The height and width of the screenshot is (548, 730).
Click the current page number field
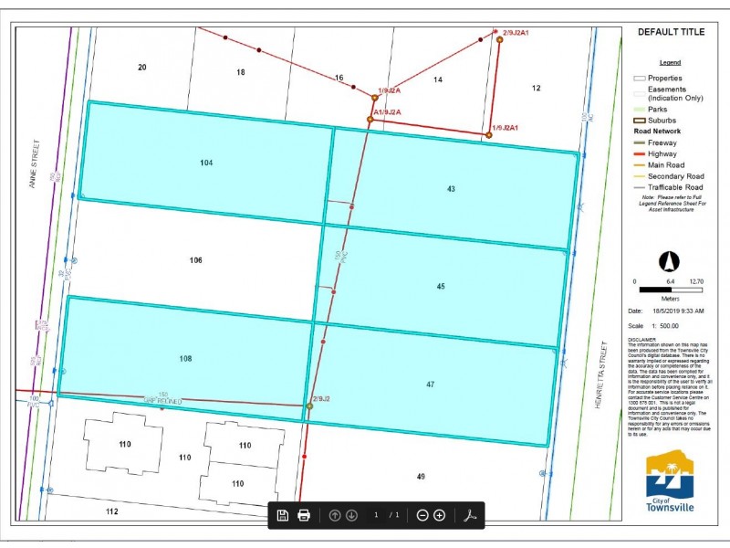[x=375, y=515]
